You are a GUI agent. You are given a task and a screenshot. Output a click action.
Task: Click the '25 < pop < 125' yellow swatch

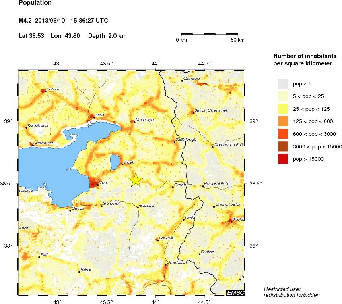click(283, 108)
